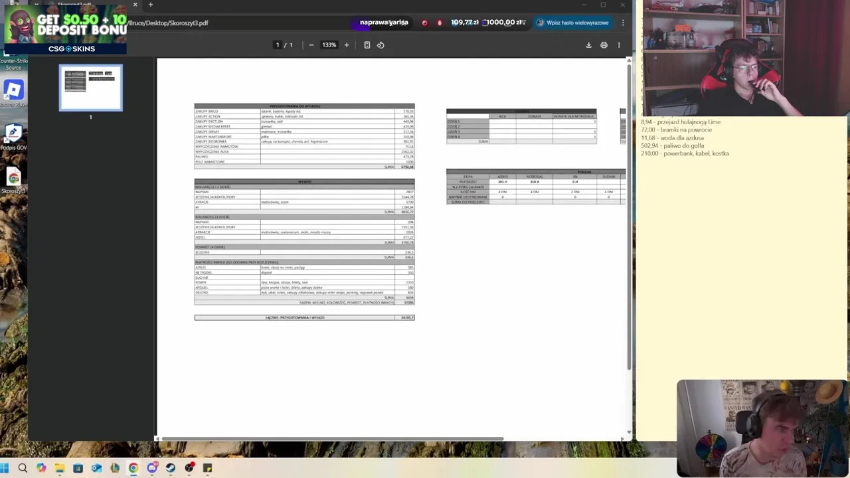Open Sticky Notes from taskbar
This screenshot has height=478, width=850.
tap(207, 468)
